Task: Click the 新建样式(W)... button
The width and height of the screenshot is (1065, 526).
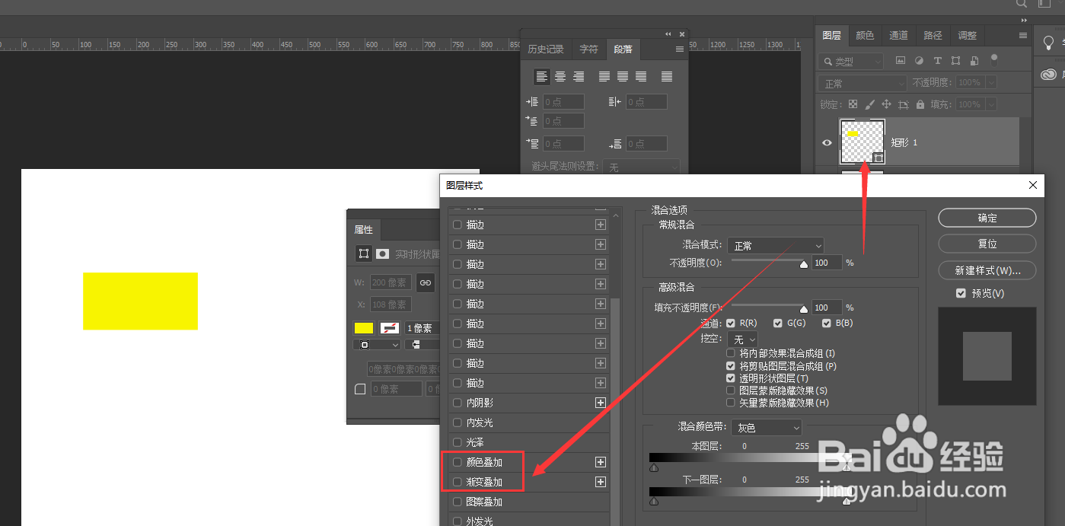Action: 987,270
